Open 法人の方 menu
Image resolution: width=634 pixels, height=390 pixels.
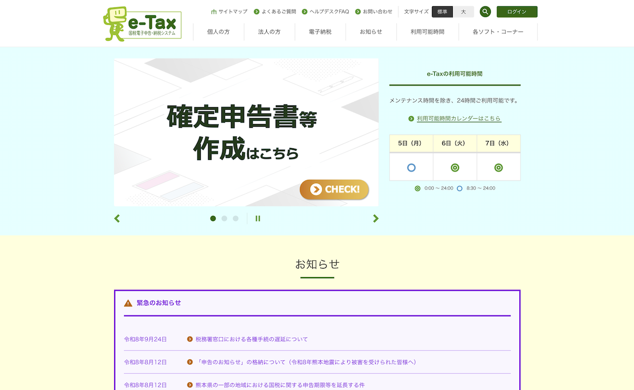coord(269,32)
